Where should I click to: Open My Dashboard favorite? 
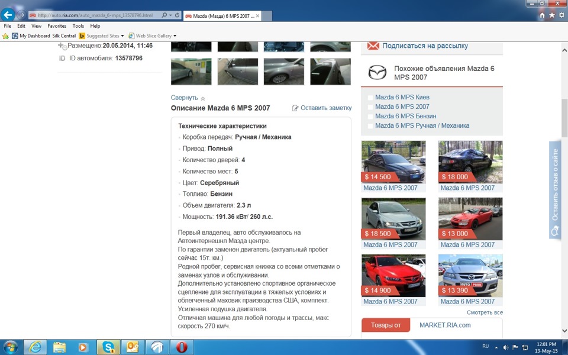[31, 36]
